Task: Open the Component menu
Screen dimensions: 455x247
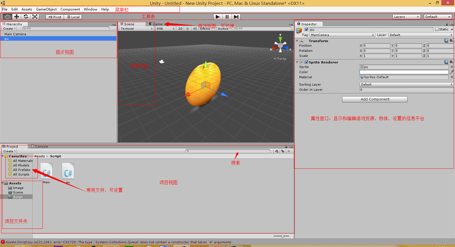Action: tap(70, 9)
